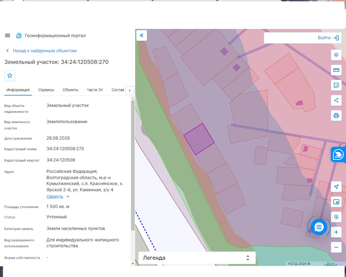Open the blue map assistant widget
This screenshot has height=277, width=346.
click(338, 155)
